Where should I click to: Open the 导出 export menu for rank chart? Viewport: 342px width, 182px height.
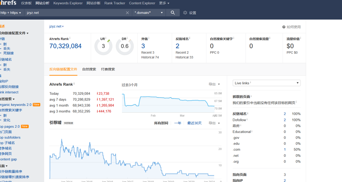click(214, 84)
